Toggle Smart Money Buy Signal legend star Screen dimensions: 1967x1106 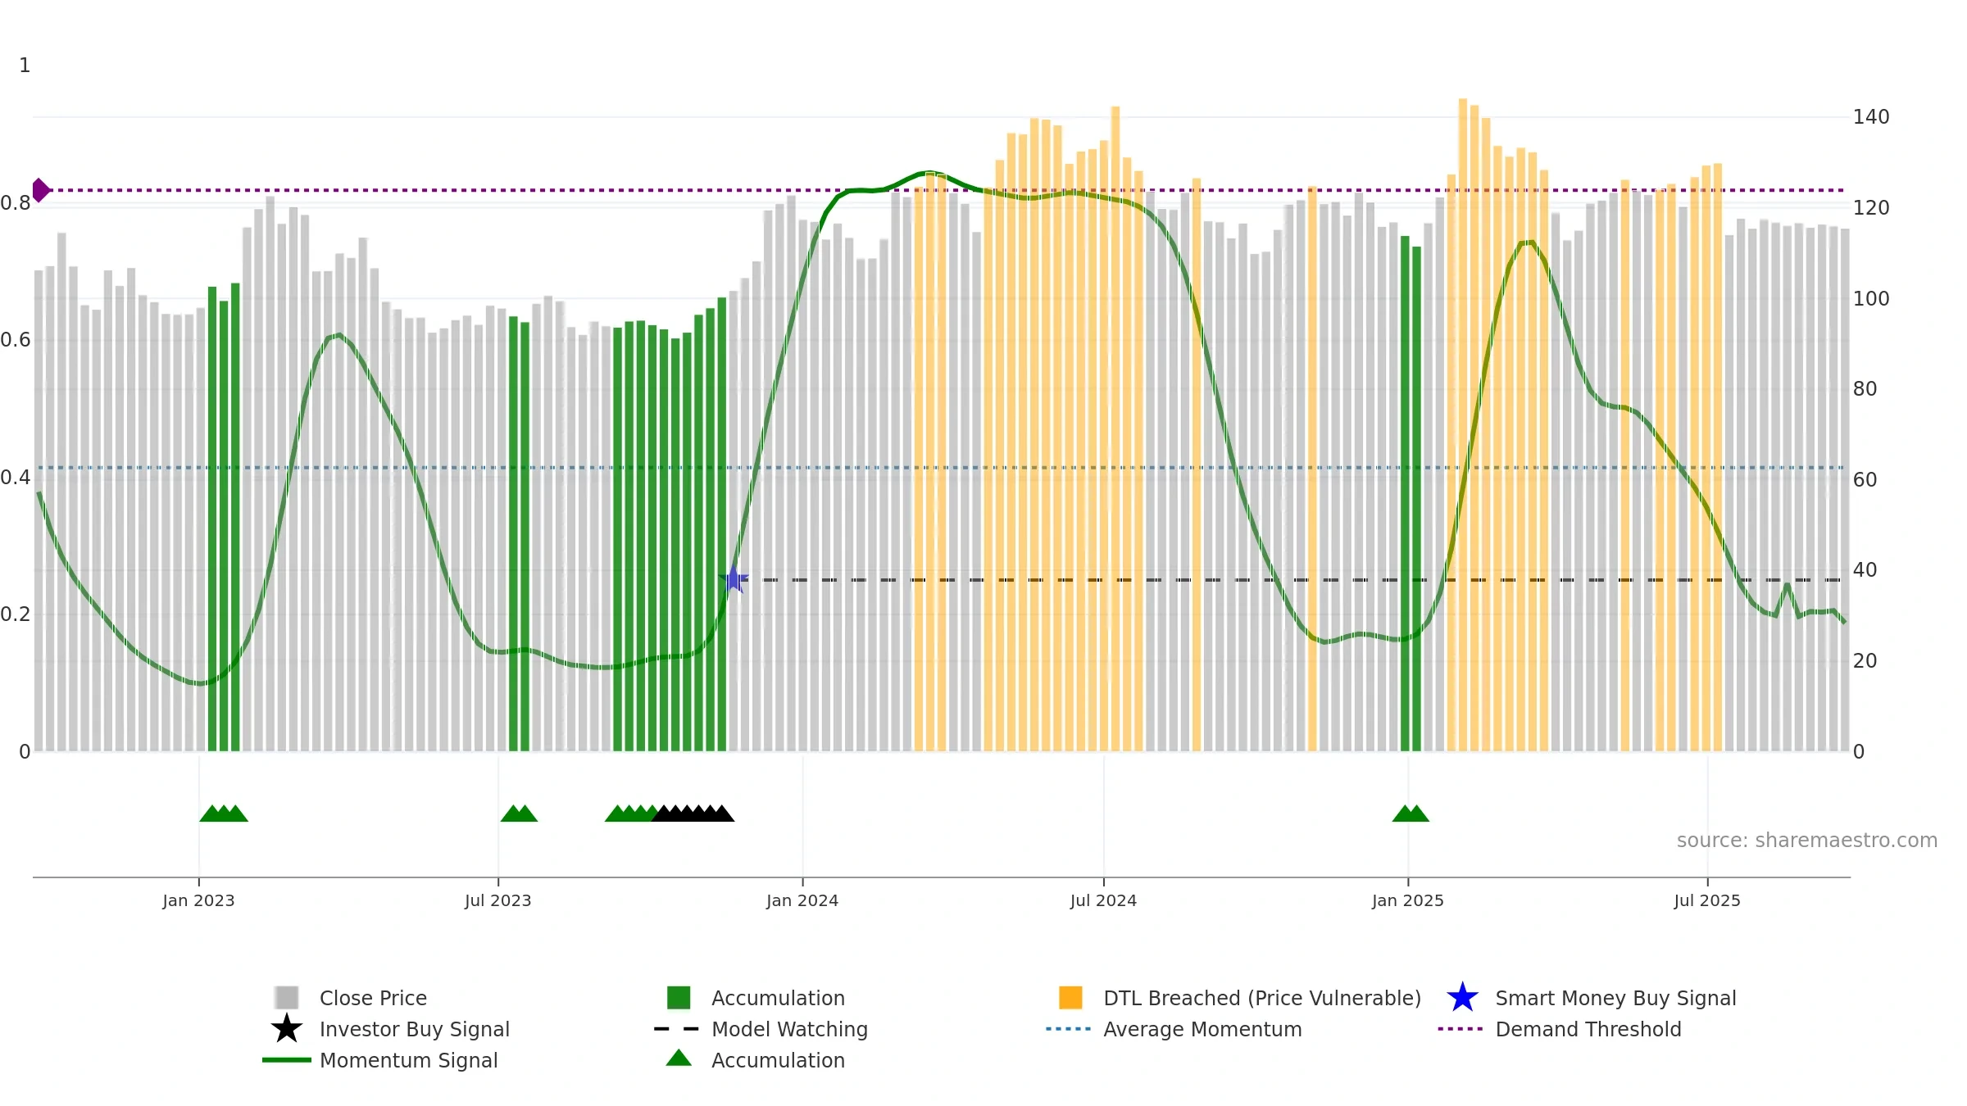[1462, 998]
